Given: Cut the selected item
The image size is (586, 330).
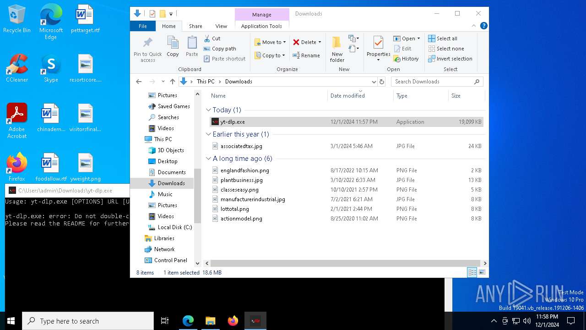Looking at the screenshot, I should (212, 38).
